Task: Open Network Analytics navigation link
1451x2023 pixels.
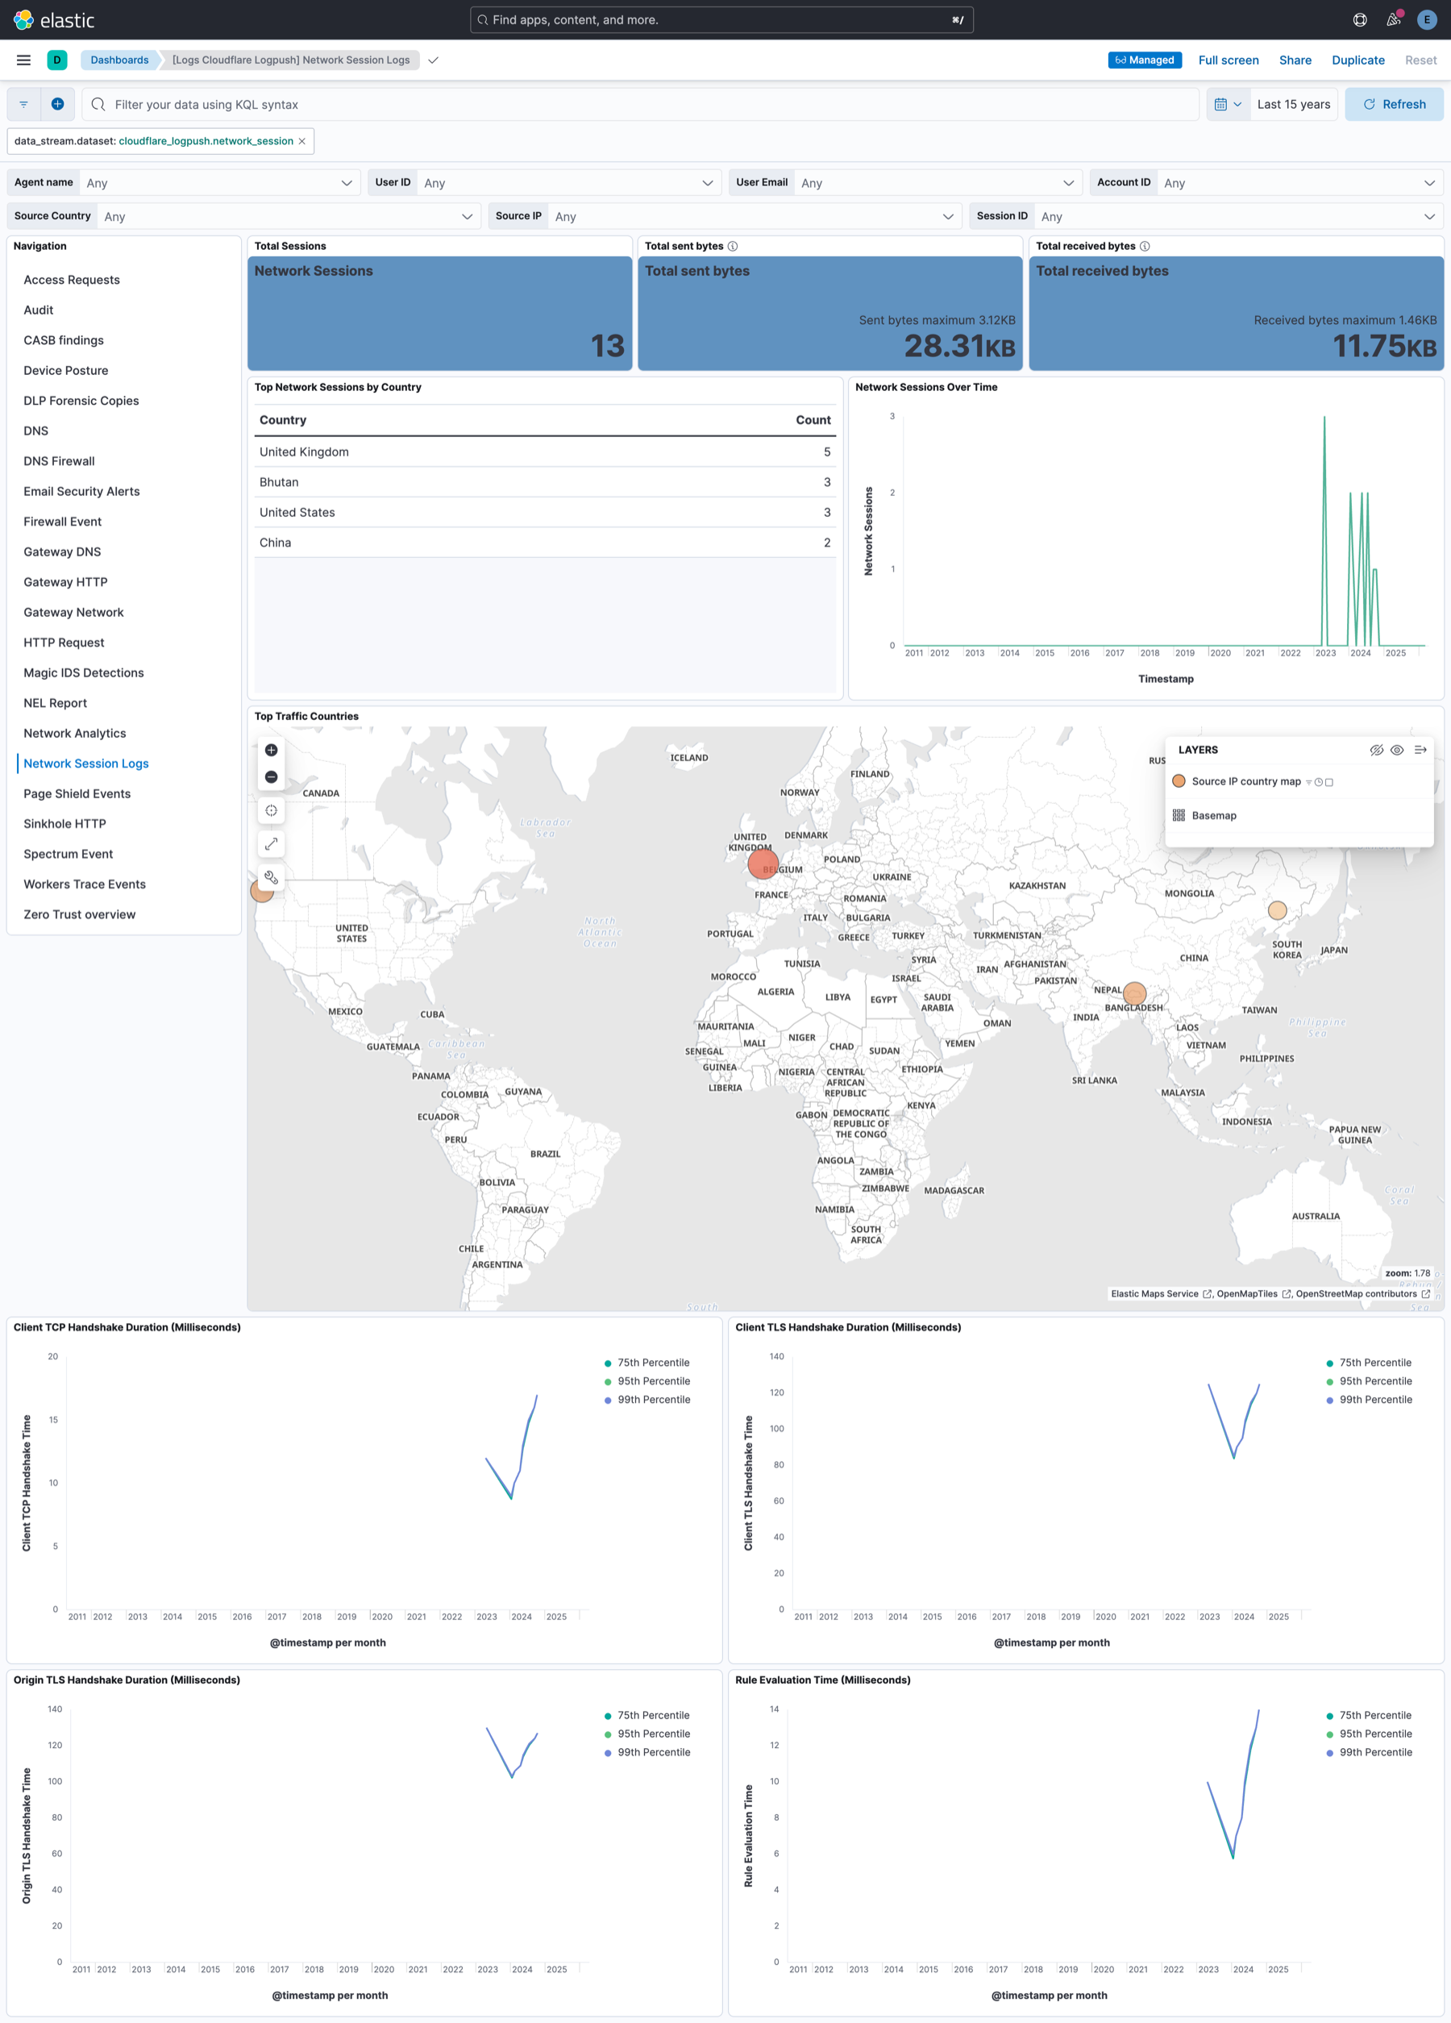Action: (75, 733)
